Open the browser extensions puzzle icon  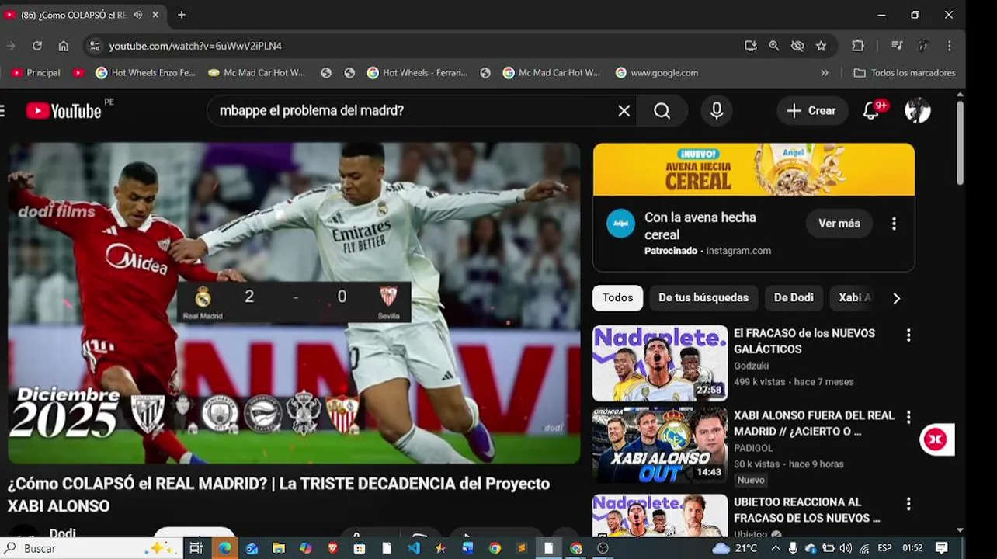click(858, 46)
